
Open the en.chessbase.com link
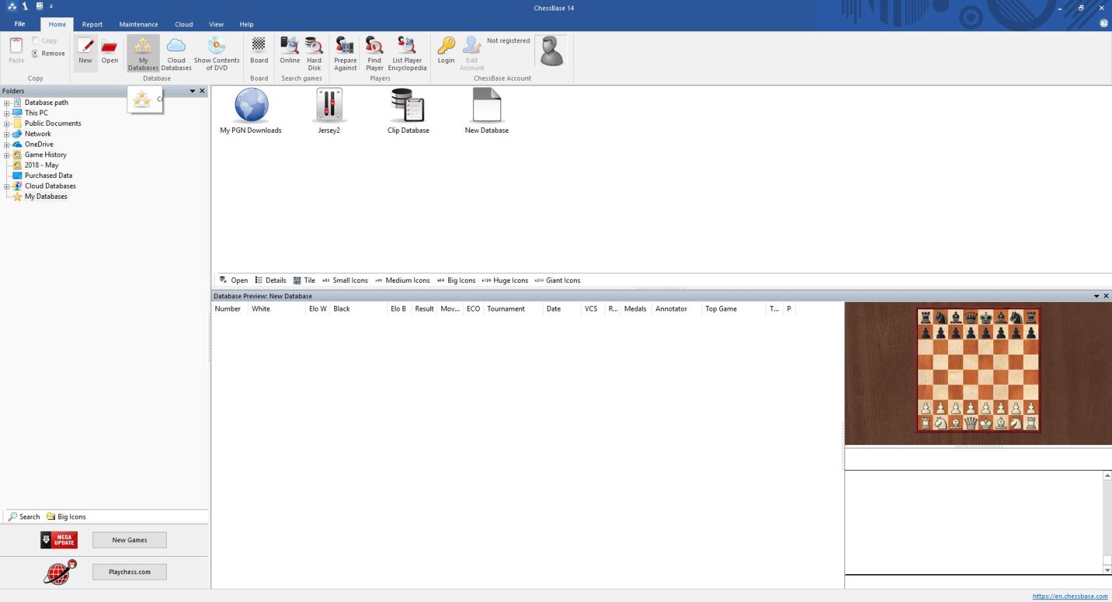pyautogui.click(x=1070, y=596)
